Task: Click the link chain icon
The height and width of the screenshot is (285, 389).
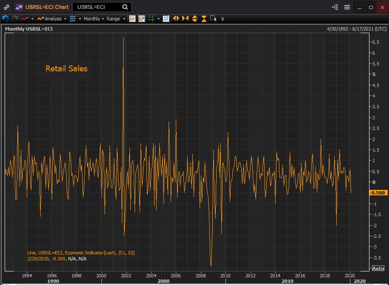Action: [6, 7]
